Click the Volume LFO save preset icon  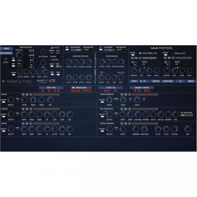[132, 58]
